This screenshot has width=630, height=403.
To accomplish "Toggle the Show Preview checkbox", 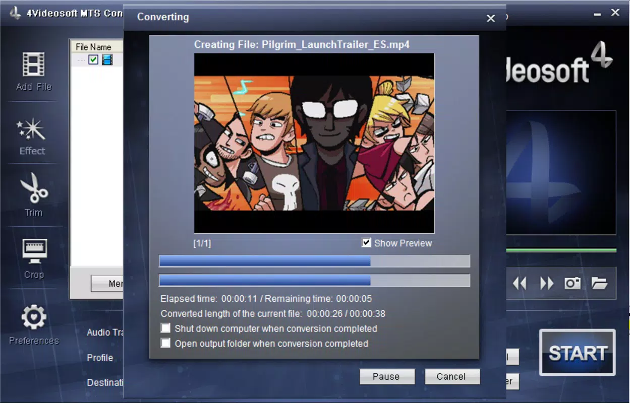I will pos(367,243).
